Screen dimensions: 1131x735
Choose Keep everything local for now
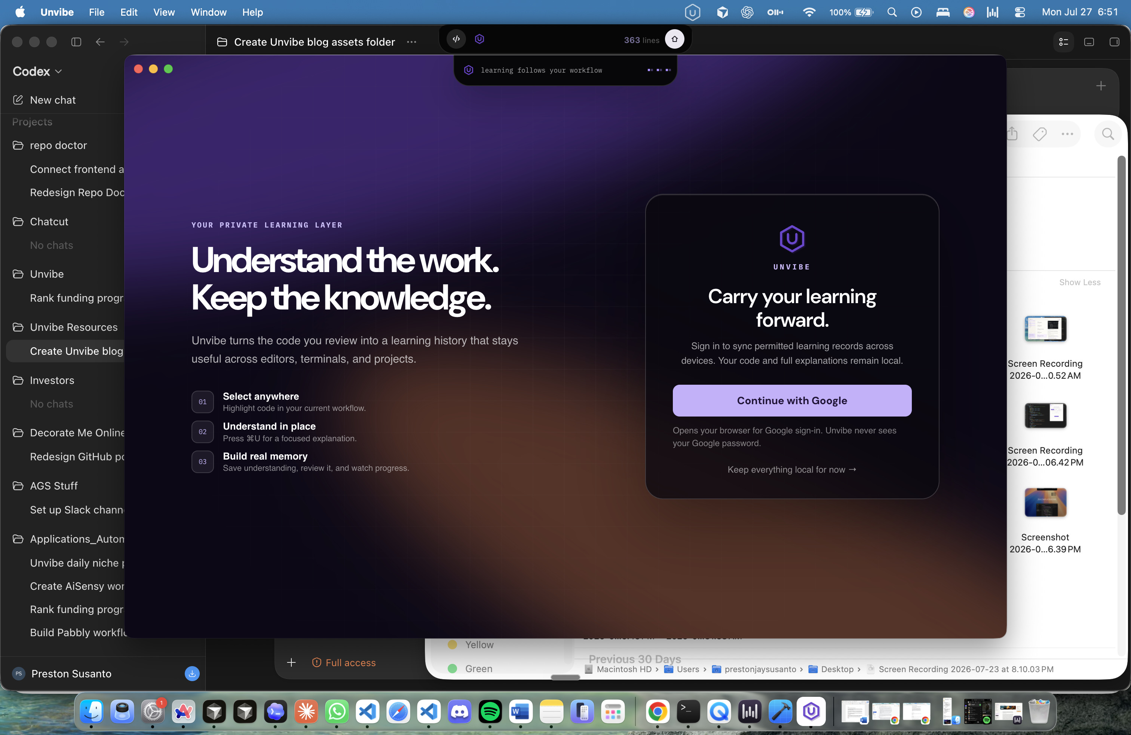click(x=792, y=470)
